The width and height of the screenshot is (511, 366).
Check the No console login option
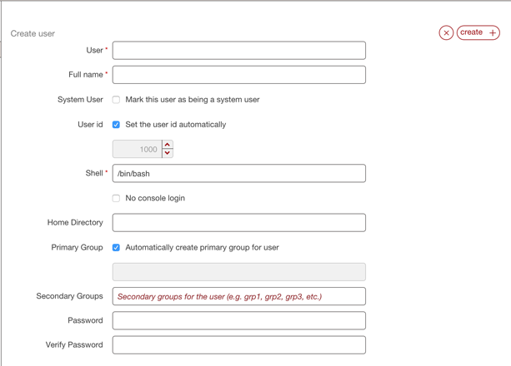pos(116,198)
